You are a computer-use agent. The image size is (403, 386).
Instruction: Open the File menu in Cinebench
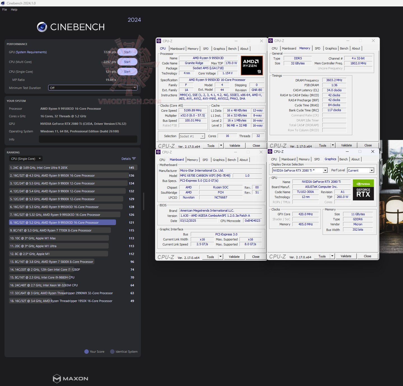[x=4, y=10]
